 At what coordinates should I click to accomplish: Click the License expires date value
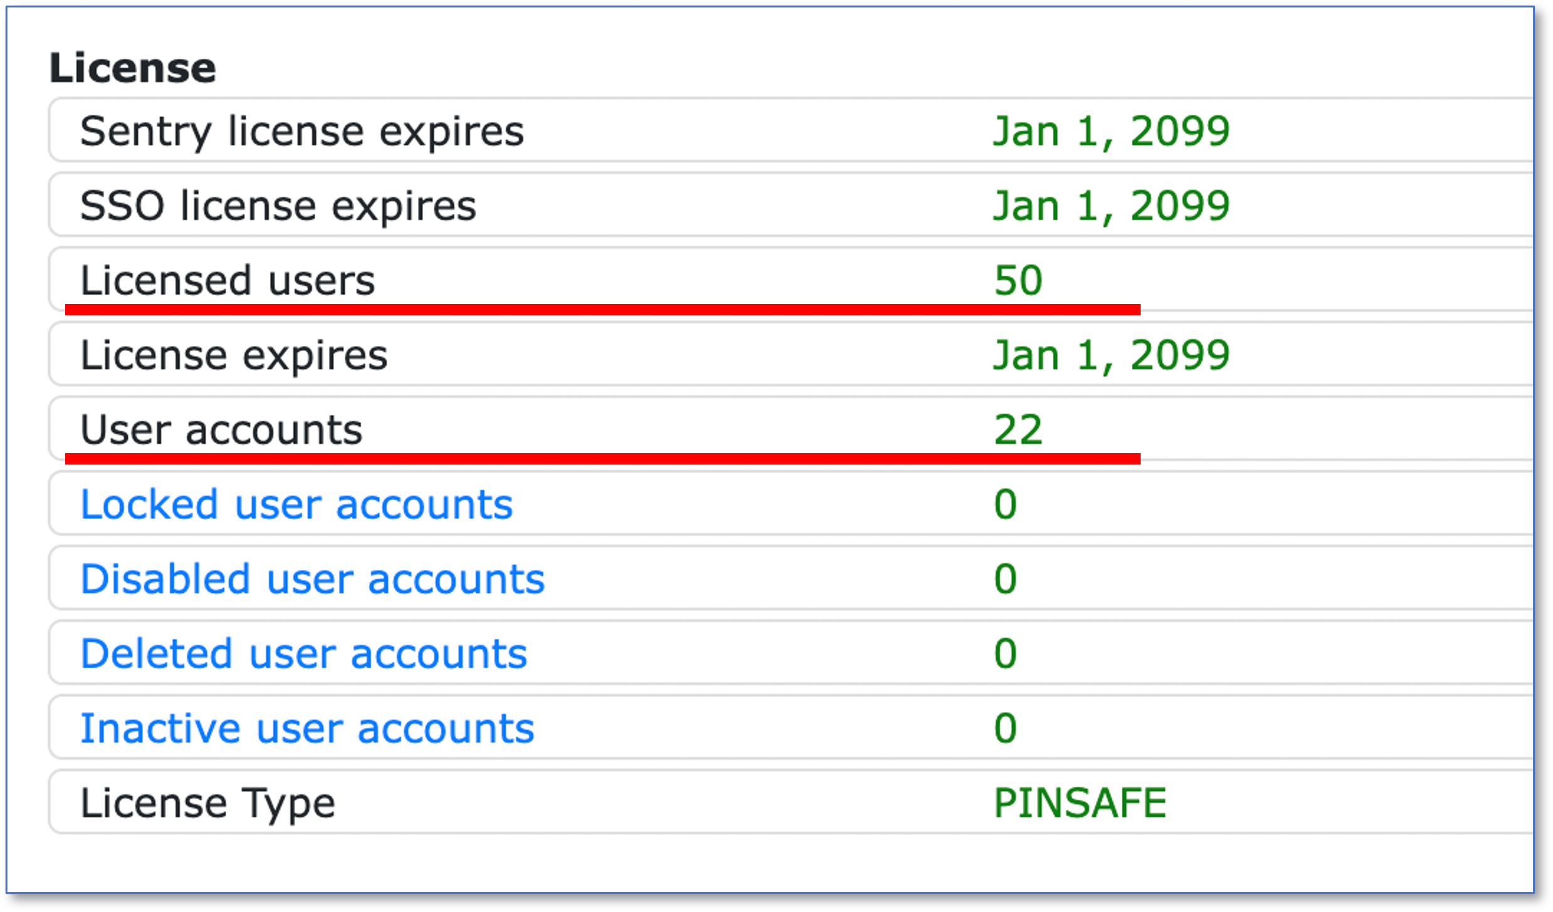1111,355
